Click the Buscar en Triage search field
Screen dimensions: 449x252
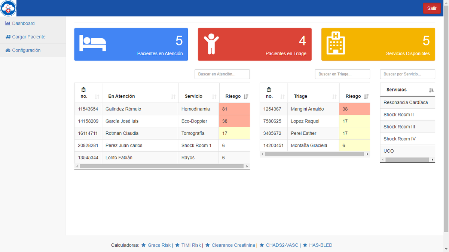(342, 74)
